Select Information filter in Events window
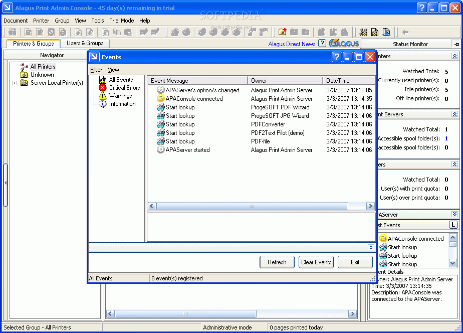The image size is (463, 333). click(122, 104)
